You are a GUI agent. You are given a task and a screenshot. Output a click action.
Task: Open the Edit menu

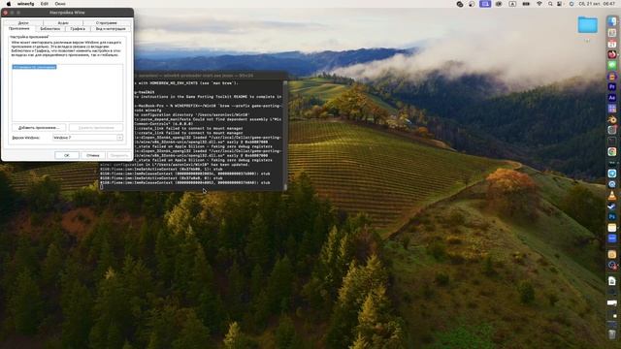point(45,4)
